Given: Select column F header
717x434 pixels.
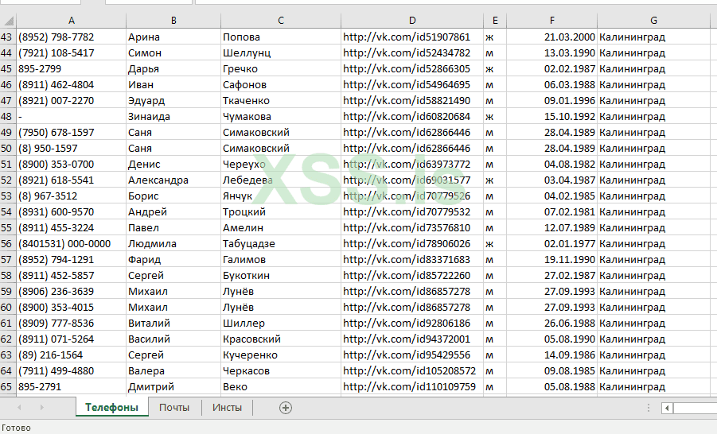Looking at the screenshot, I should pos(551,21).
